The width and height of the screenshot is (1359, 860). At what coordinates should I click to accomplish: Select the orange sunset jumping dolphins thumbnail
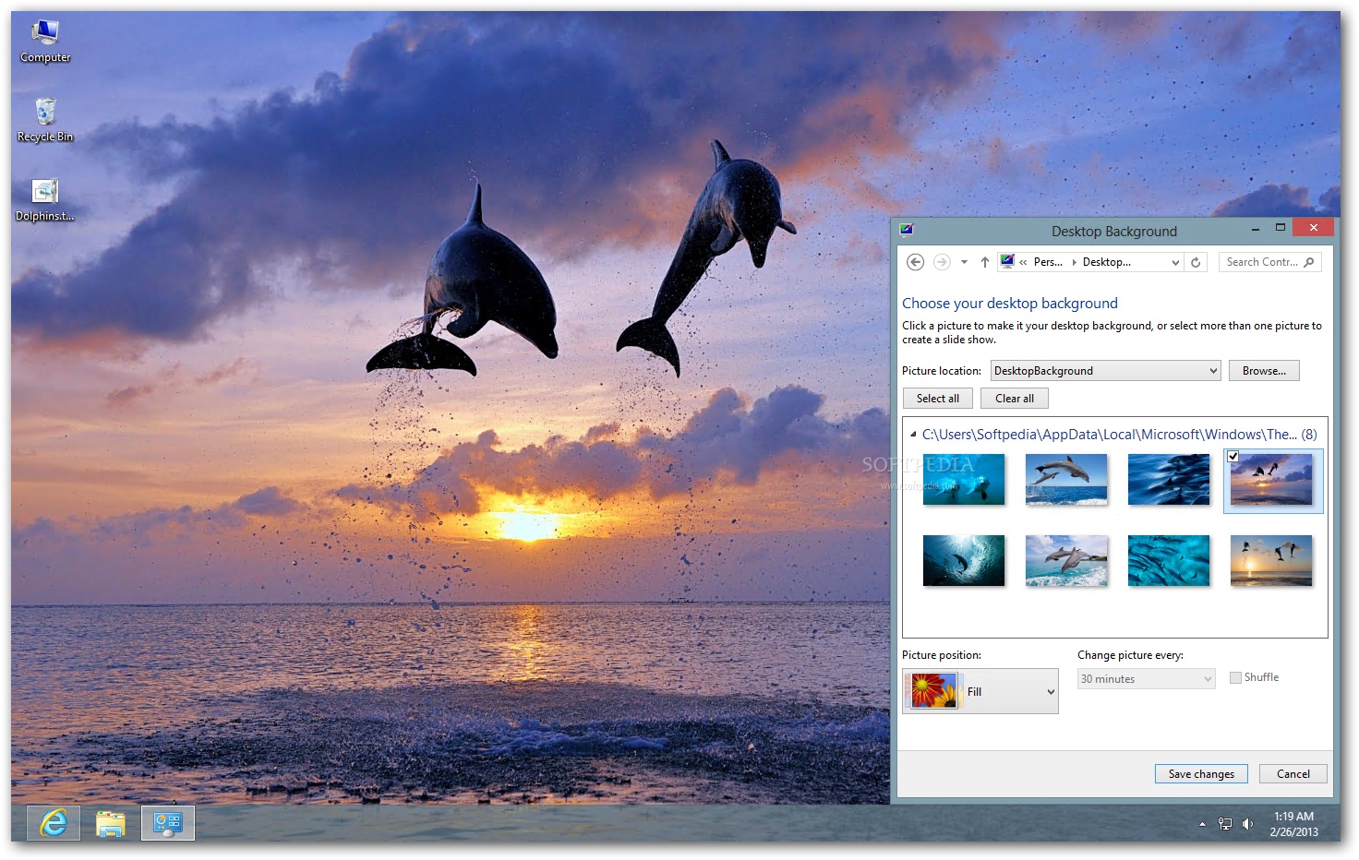pyautogui.click(x=1271, y=560)
